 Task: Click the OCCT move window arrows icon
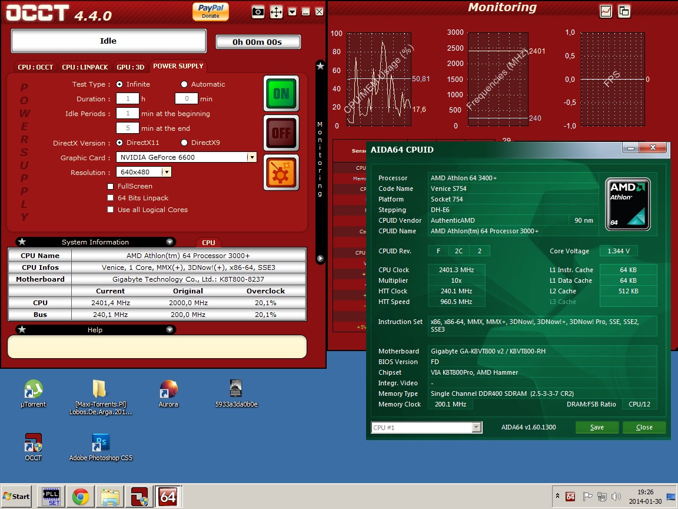[x=276, y=12]
